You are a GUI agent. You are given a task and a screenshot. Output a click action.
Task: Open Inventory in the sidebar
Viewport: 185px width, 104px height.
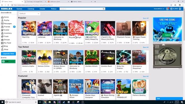[x=6, y=33]
